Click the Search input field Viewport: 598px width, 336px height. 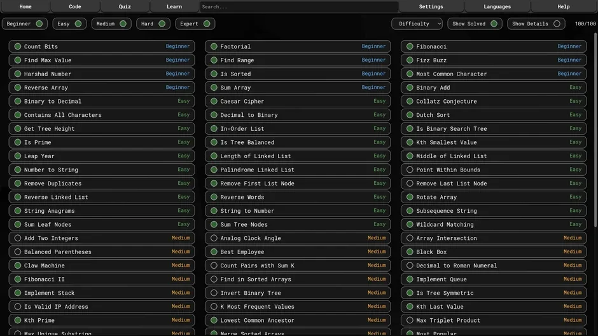point(299,6)
